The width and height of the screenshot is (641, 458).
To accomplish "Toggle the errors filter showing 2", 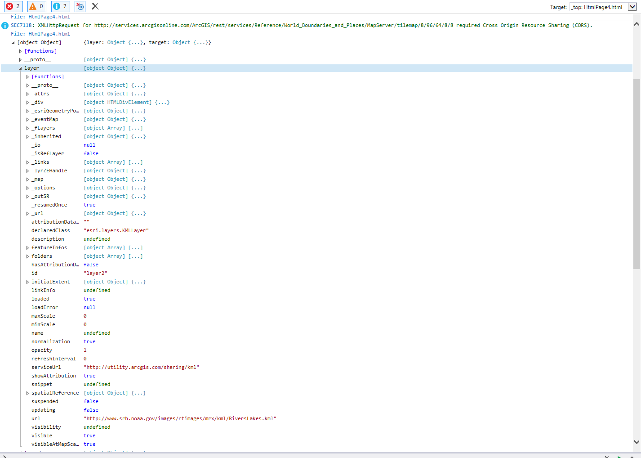I will click(13, 6).
